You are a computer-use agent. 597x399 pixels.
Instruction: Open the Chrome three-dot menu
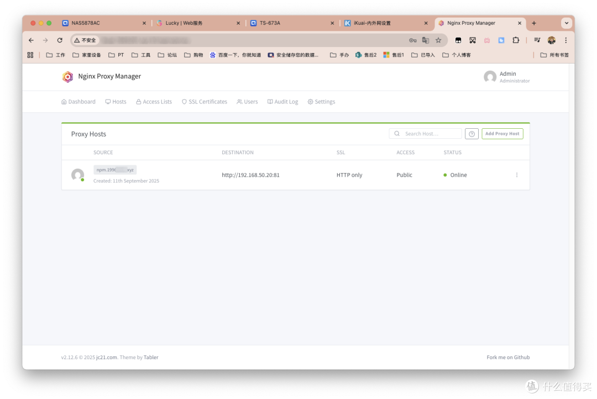coord(566,40)
